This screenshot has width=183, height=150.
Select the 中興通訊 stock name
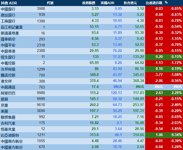[x=8, y=87]
